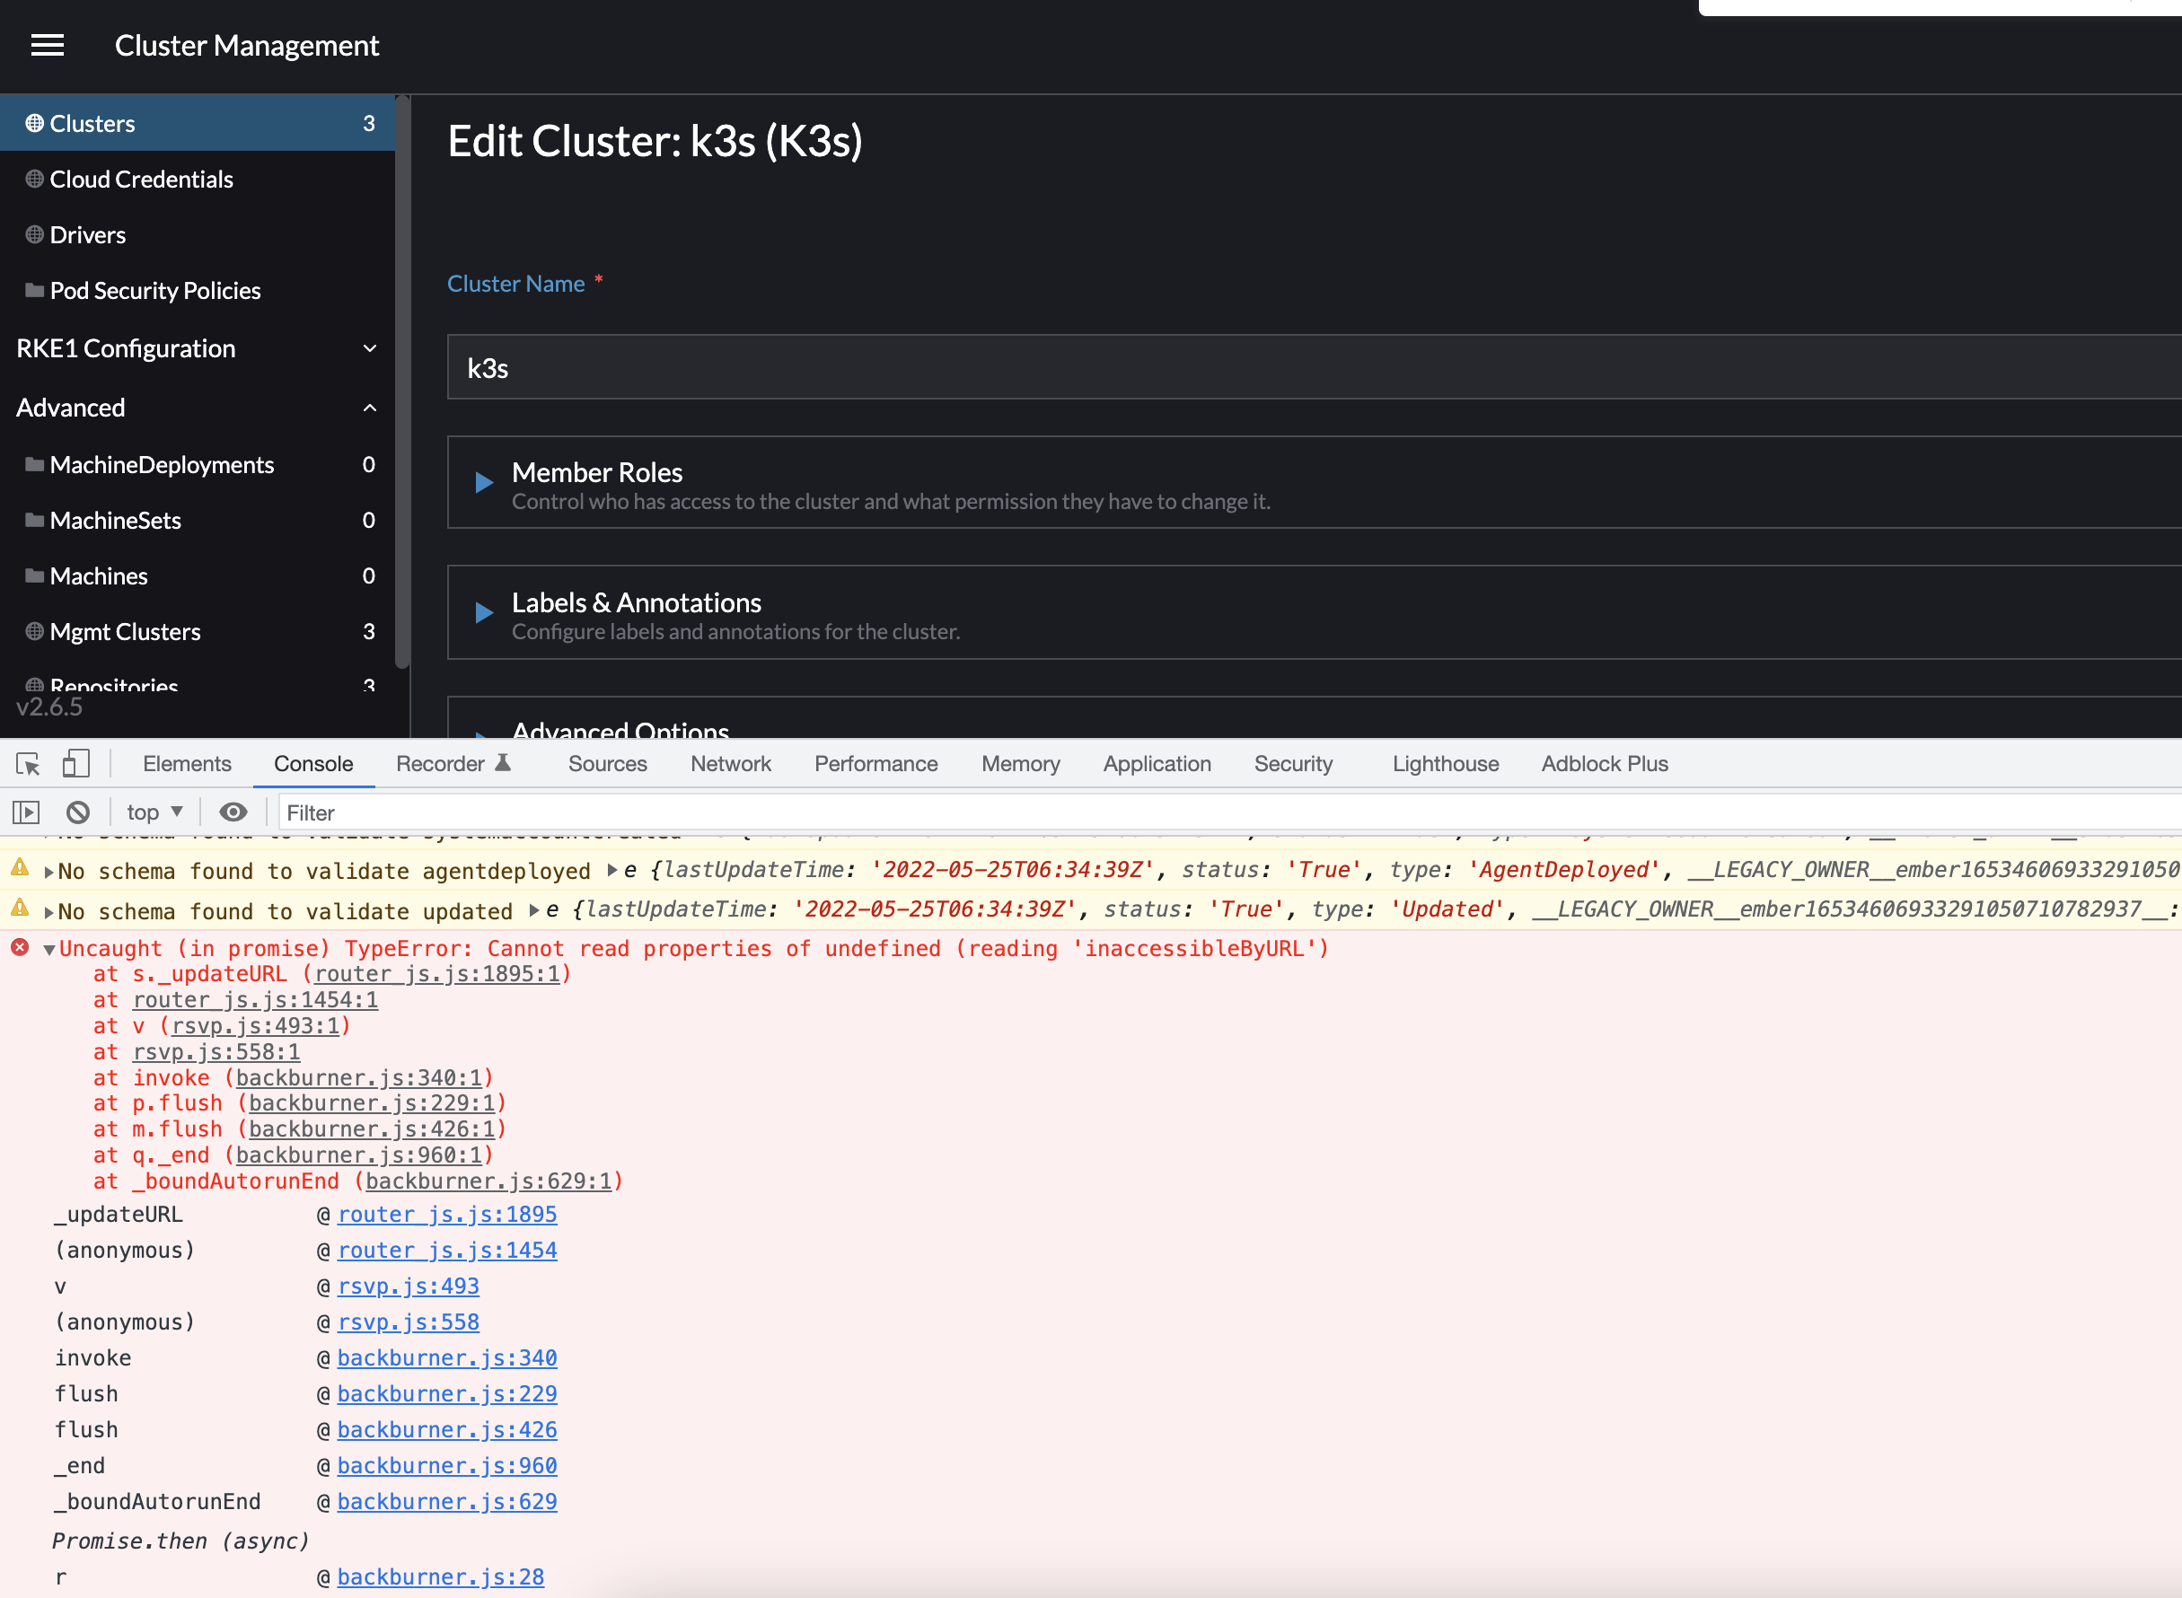Click the folder icon beside Pod Security Policies

click(x=32, y=290)
